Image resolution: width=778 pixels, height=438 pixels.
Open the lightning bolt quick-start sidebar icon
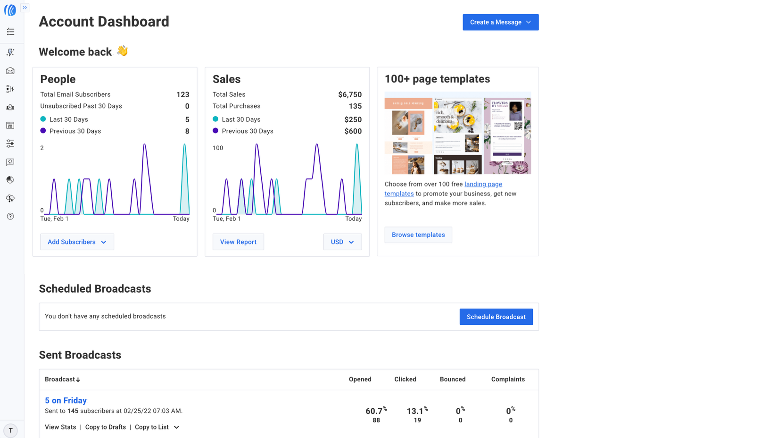click(10, 52)
